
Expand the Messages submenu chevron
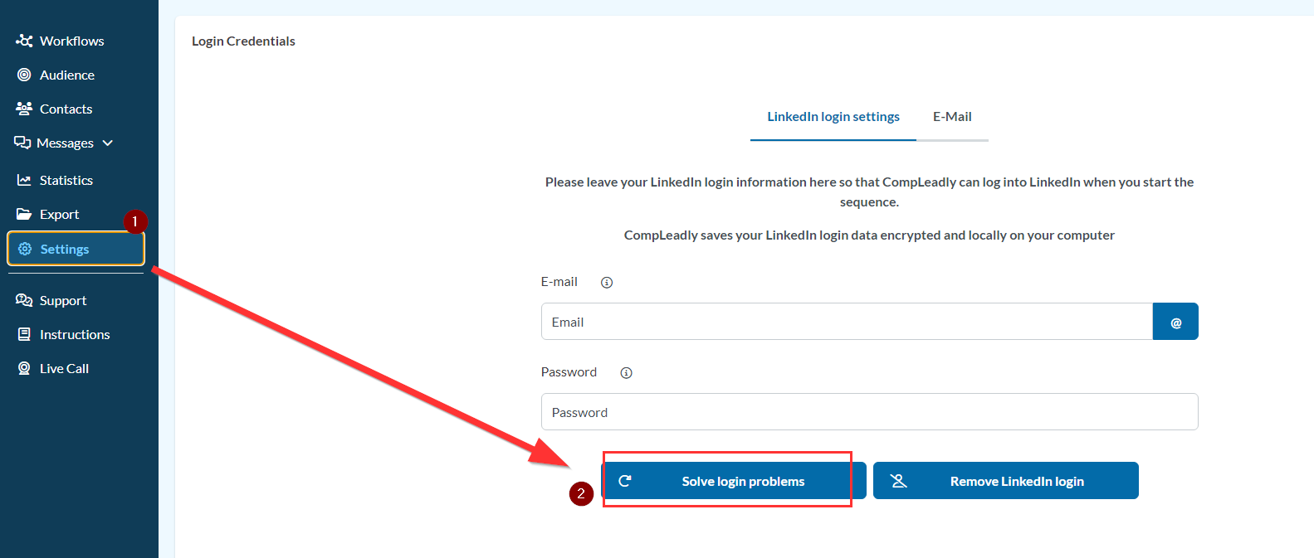(108, 143)
